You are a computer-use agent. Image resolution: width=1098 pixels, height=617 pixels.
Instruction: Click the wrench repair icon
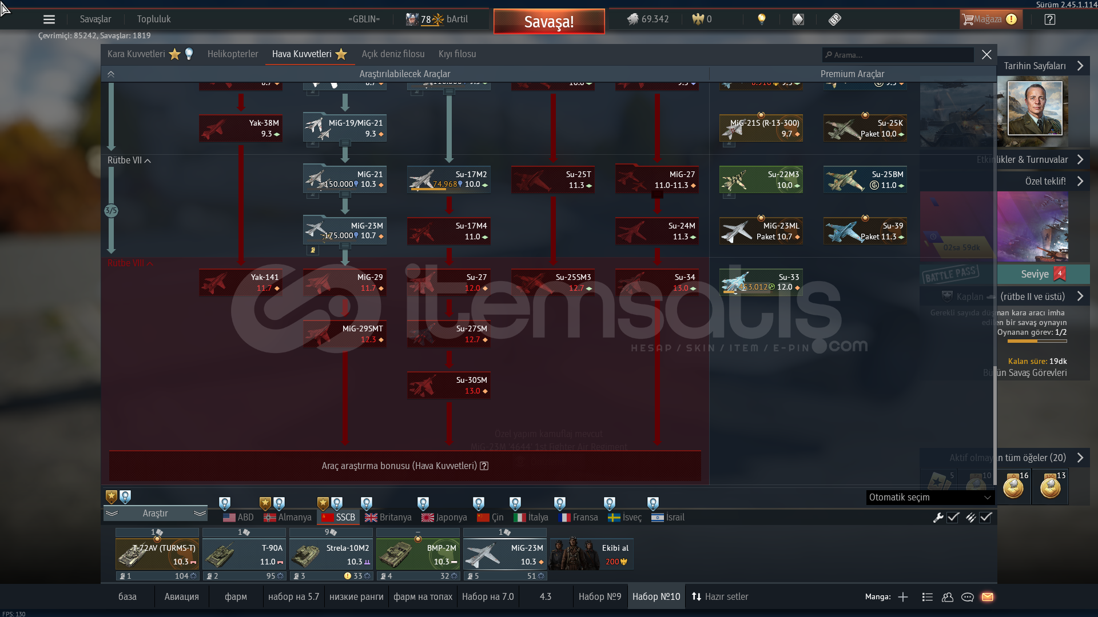(x=938, y=518)
